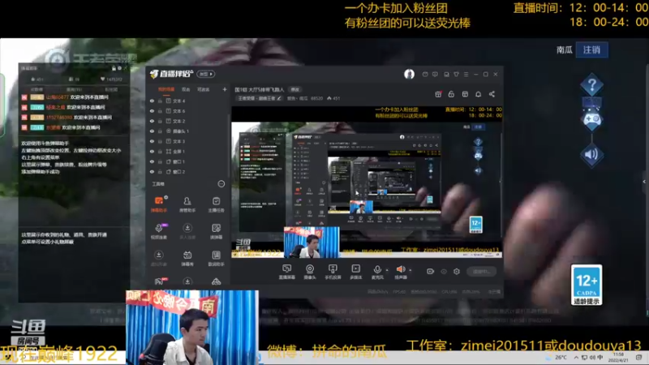Image resolution: width=649 pixels, height=365 pixels.
Task: Toggle the preview eye icon in bottom toolbar
Action: [x=443, y=272]
